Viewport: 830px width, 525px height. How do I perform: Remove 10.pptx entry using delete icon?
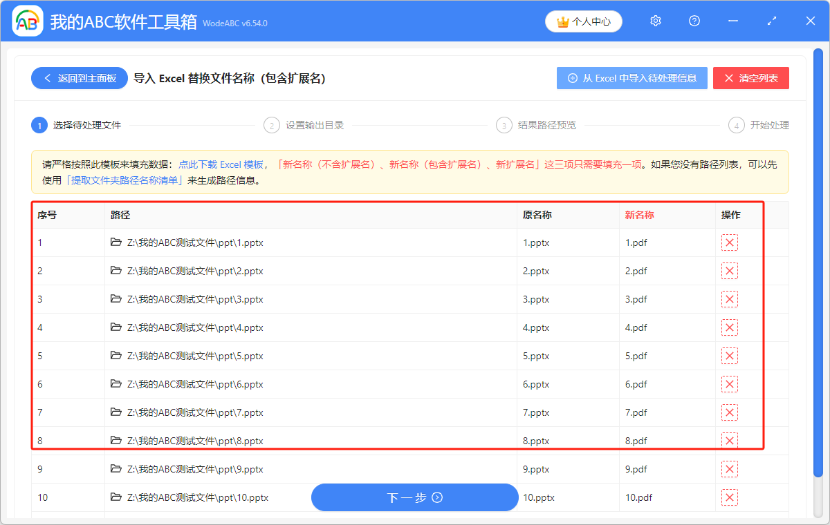click(730, 497)
